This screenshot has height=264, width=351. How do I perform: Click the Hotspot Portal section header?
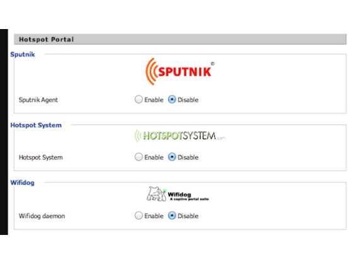click(x=180, y=39)
